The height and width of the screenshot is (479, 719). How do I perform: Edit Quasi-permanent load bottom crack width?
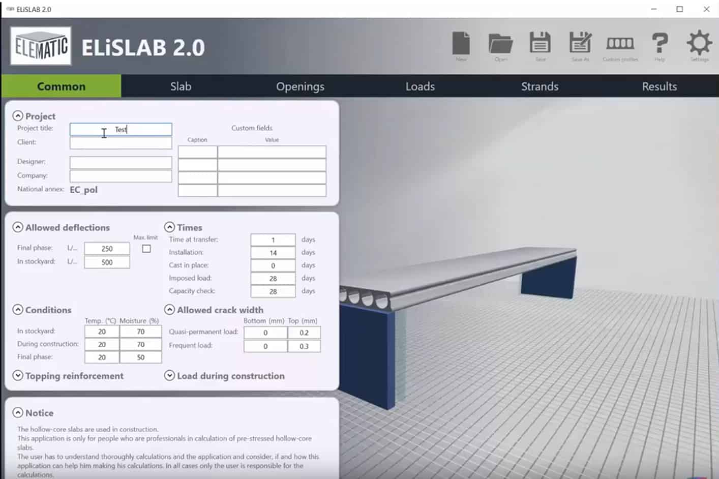point(265,333)
